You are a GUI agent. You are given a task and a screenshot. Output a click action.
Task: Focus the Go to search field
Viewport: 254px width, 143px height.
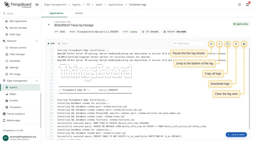coord(20,13)
